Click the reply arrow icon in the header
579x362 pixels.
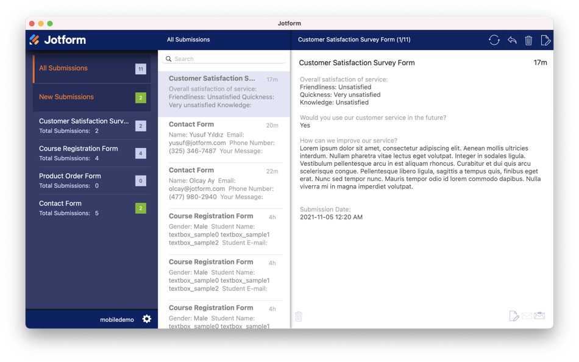[x=512, y=40]
